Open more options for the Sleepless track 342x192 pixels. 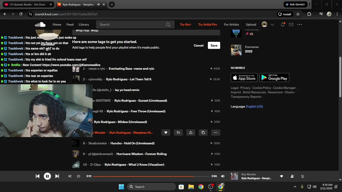click(x=216, y=133)
